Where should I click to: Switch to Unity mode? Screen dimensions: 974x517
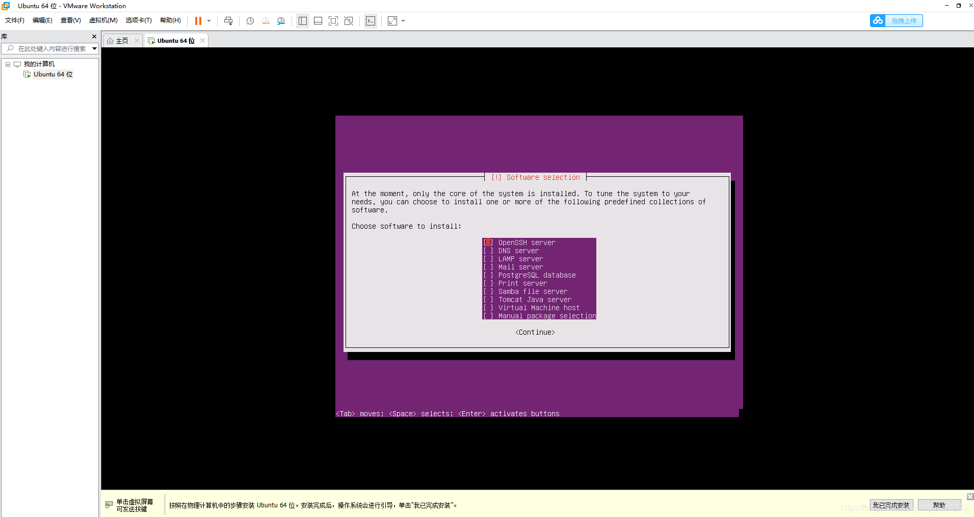[x=349, y=21]
